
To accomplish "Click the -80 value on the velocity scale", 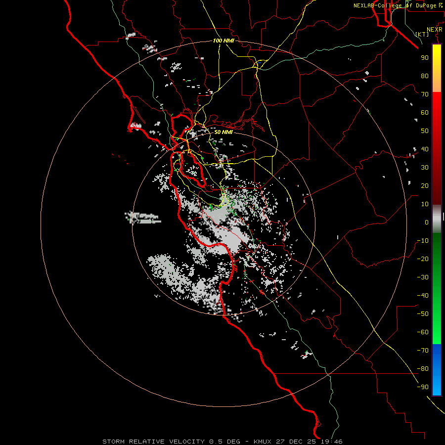I will point(423,369).
